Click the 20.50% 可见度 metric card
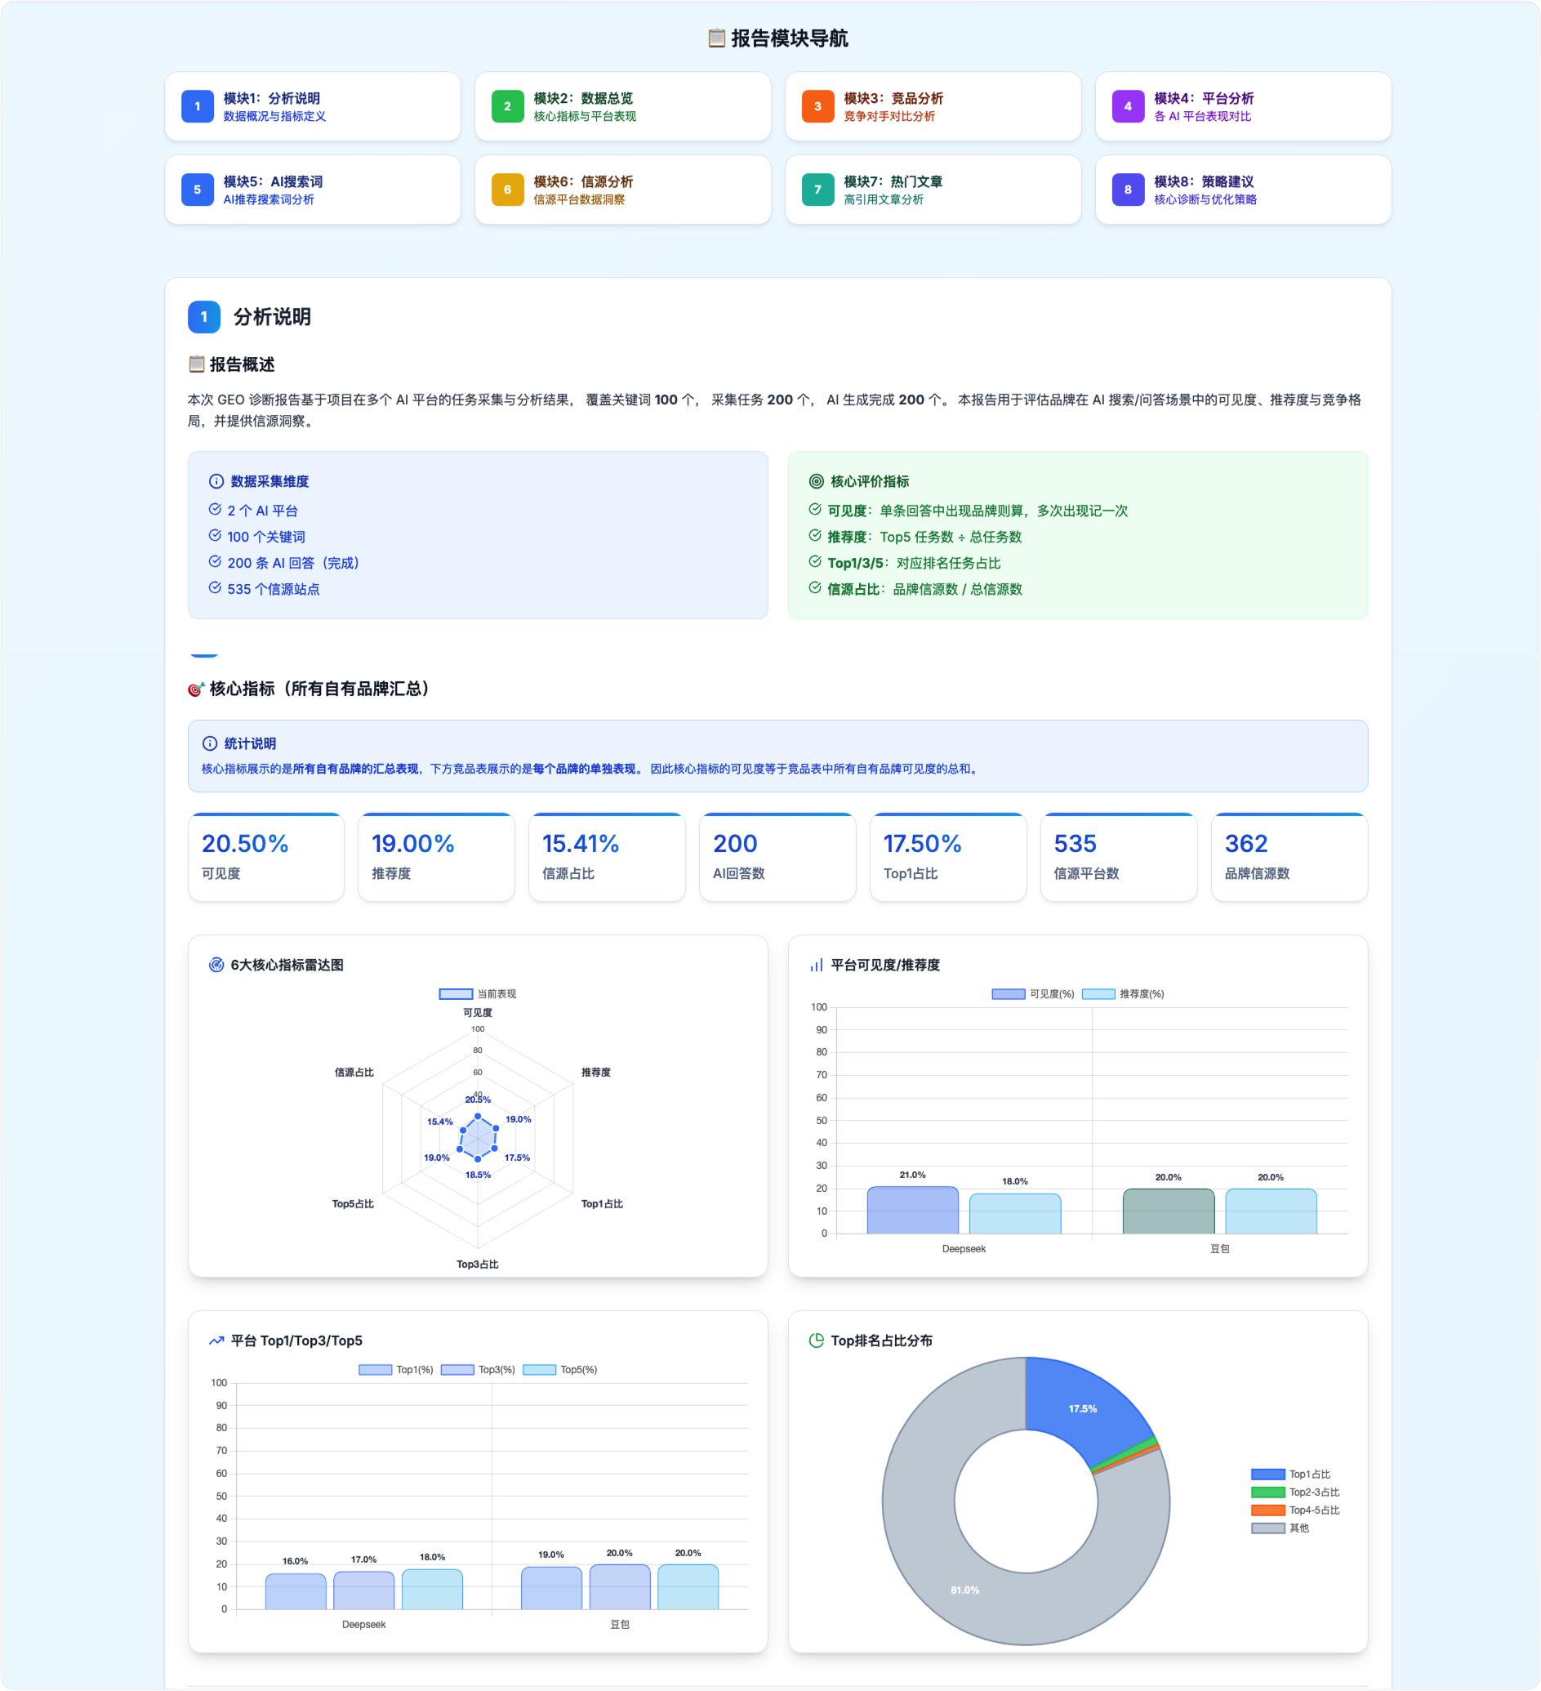Viewport: 1541px width, 1691px height. coord(265,857)
